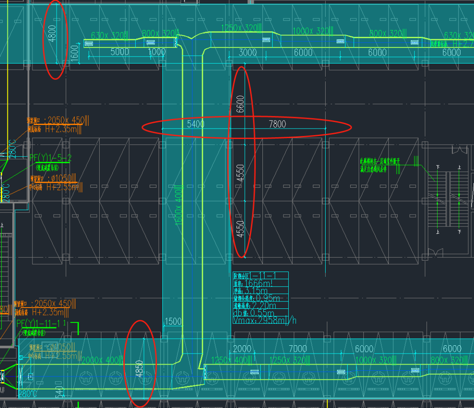Click the 1600 vertical dimension at top-left

75,54
